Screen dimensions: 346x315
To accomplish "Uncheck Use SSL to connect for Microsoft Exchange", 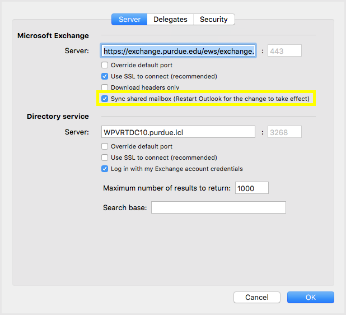I will (x=105, y=76).
